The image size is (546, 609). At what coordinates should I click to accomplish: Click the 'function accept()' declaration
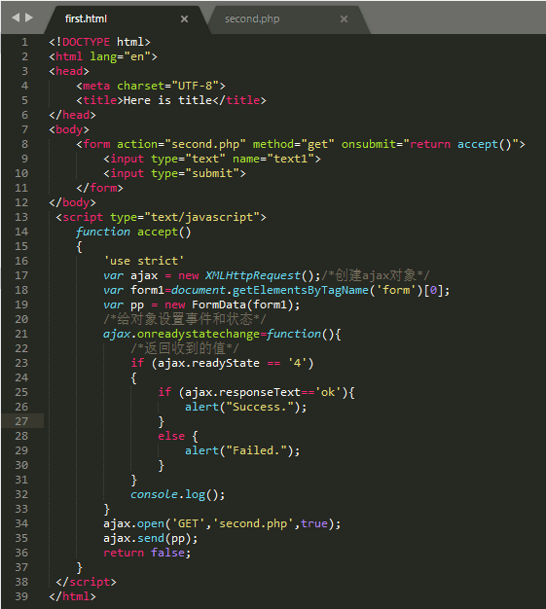point(133,232)
